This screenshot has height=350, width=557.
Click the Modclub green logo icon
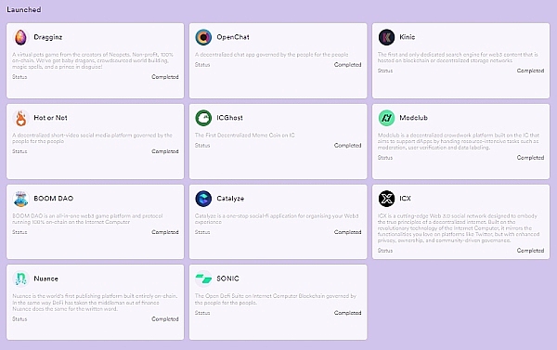(386, 118)
